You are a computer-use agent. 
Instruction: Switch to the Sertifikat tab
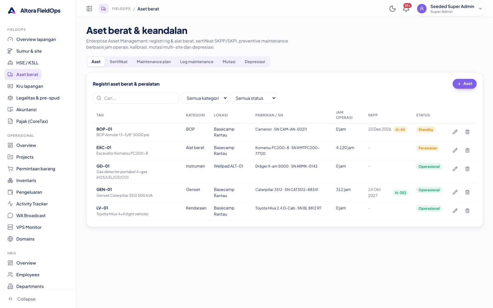119,62
